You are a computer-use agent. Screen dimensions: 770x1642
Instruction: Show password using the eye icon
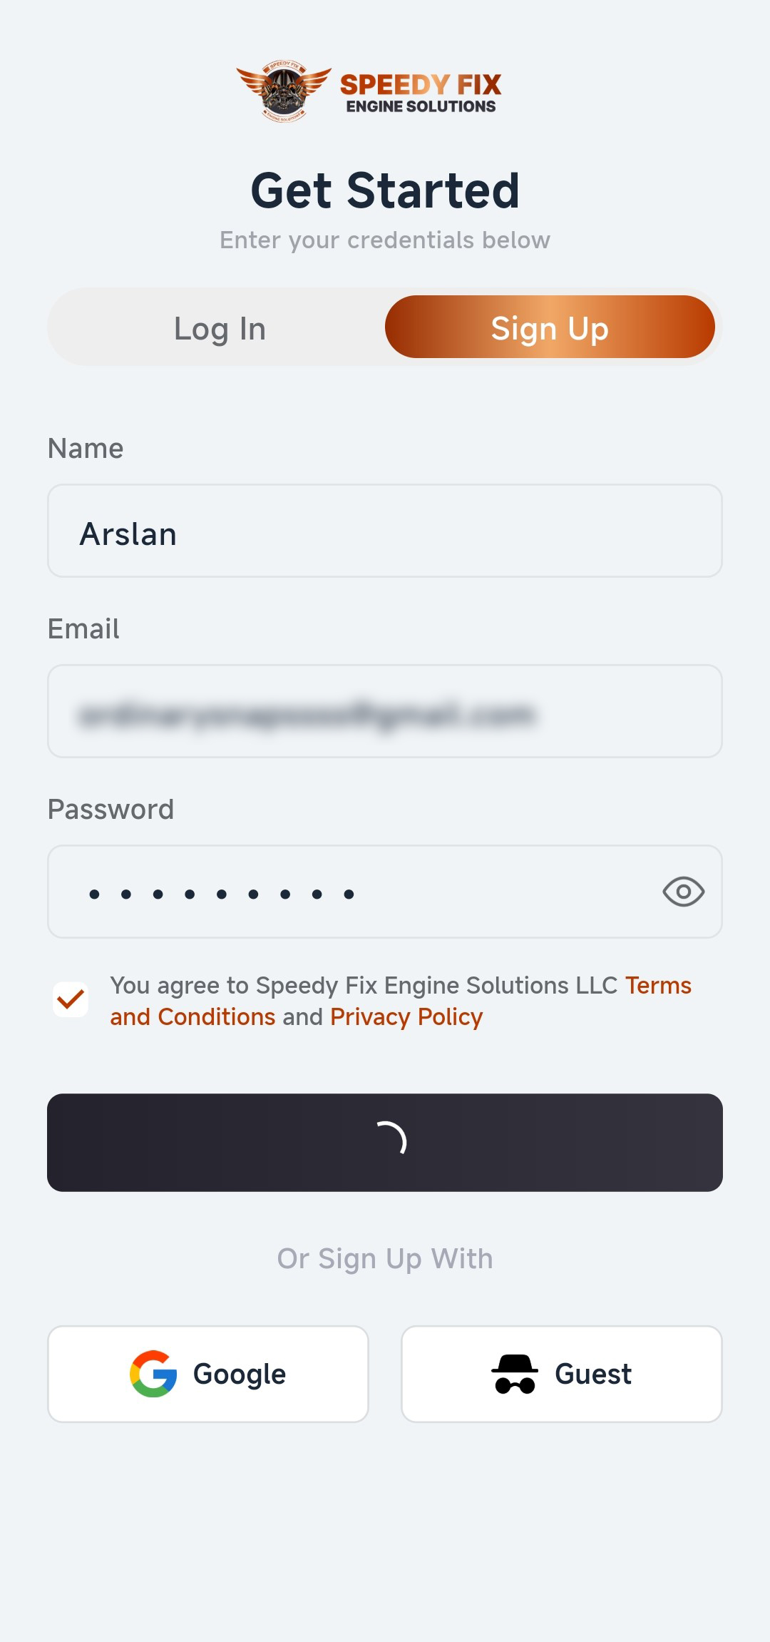(x=683, y=892)
